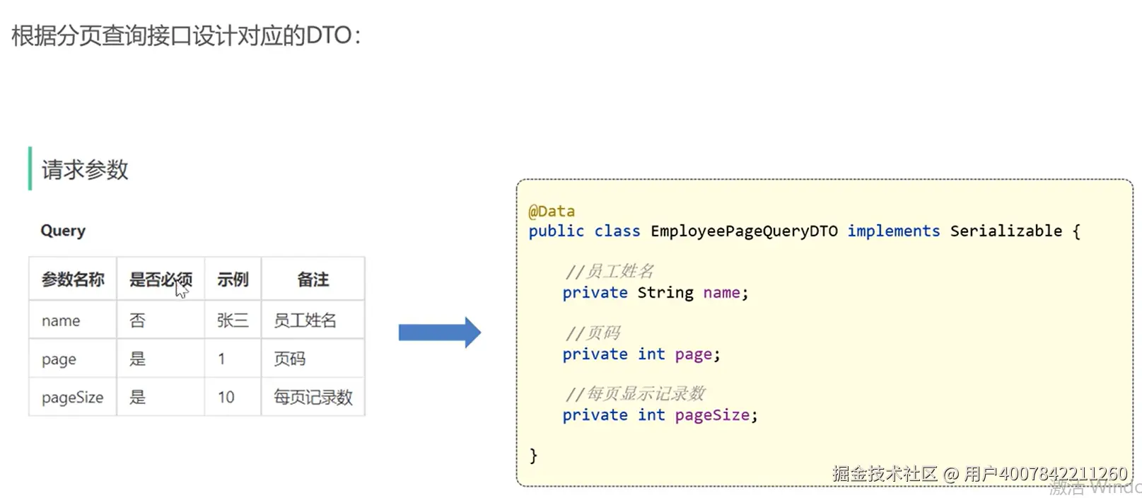1142x498 pixels.
Task: Select the pageSize parameter cell
Action: [x=73, y=398]
